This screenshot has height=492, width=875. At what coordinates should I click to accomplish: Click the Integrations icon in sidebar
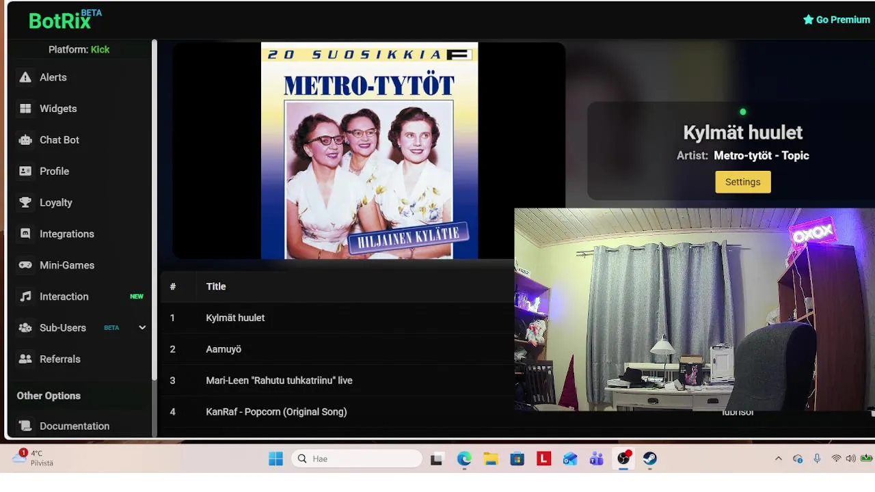point(25,234)
